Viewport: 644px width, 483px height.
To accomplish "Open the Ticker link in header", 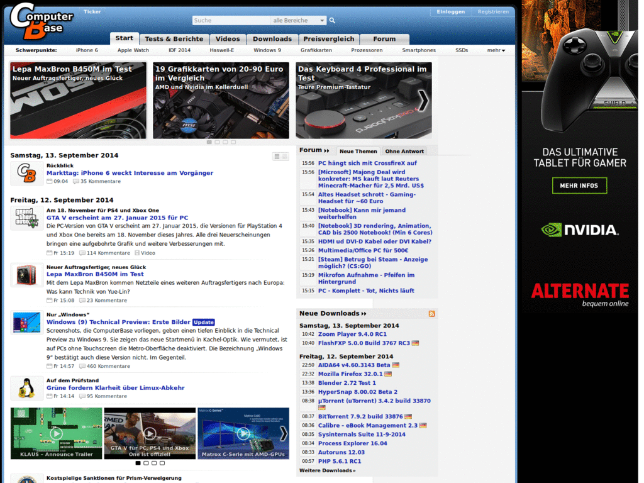I will click(x=92, y=11).
